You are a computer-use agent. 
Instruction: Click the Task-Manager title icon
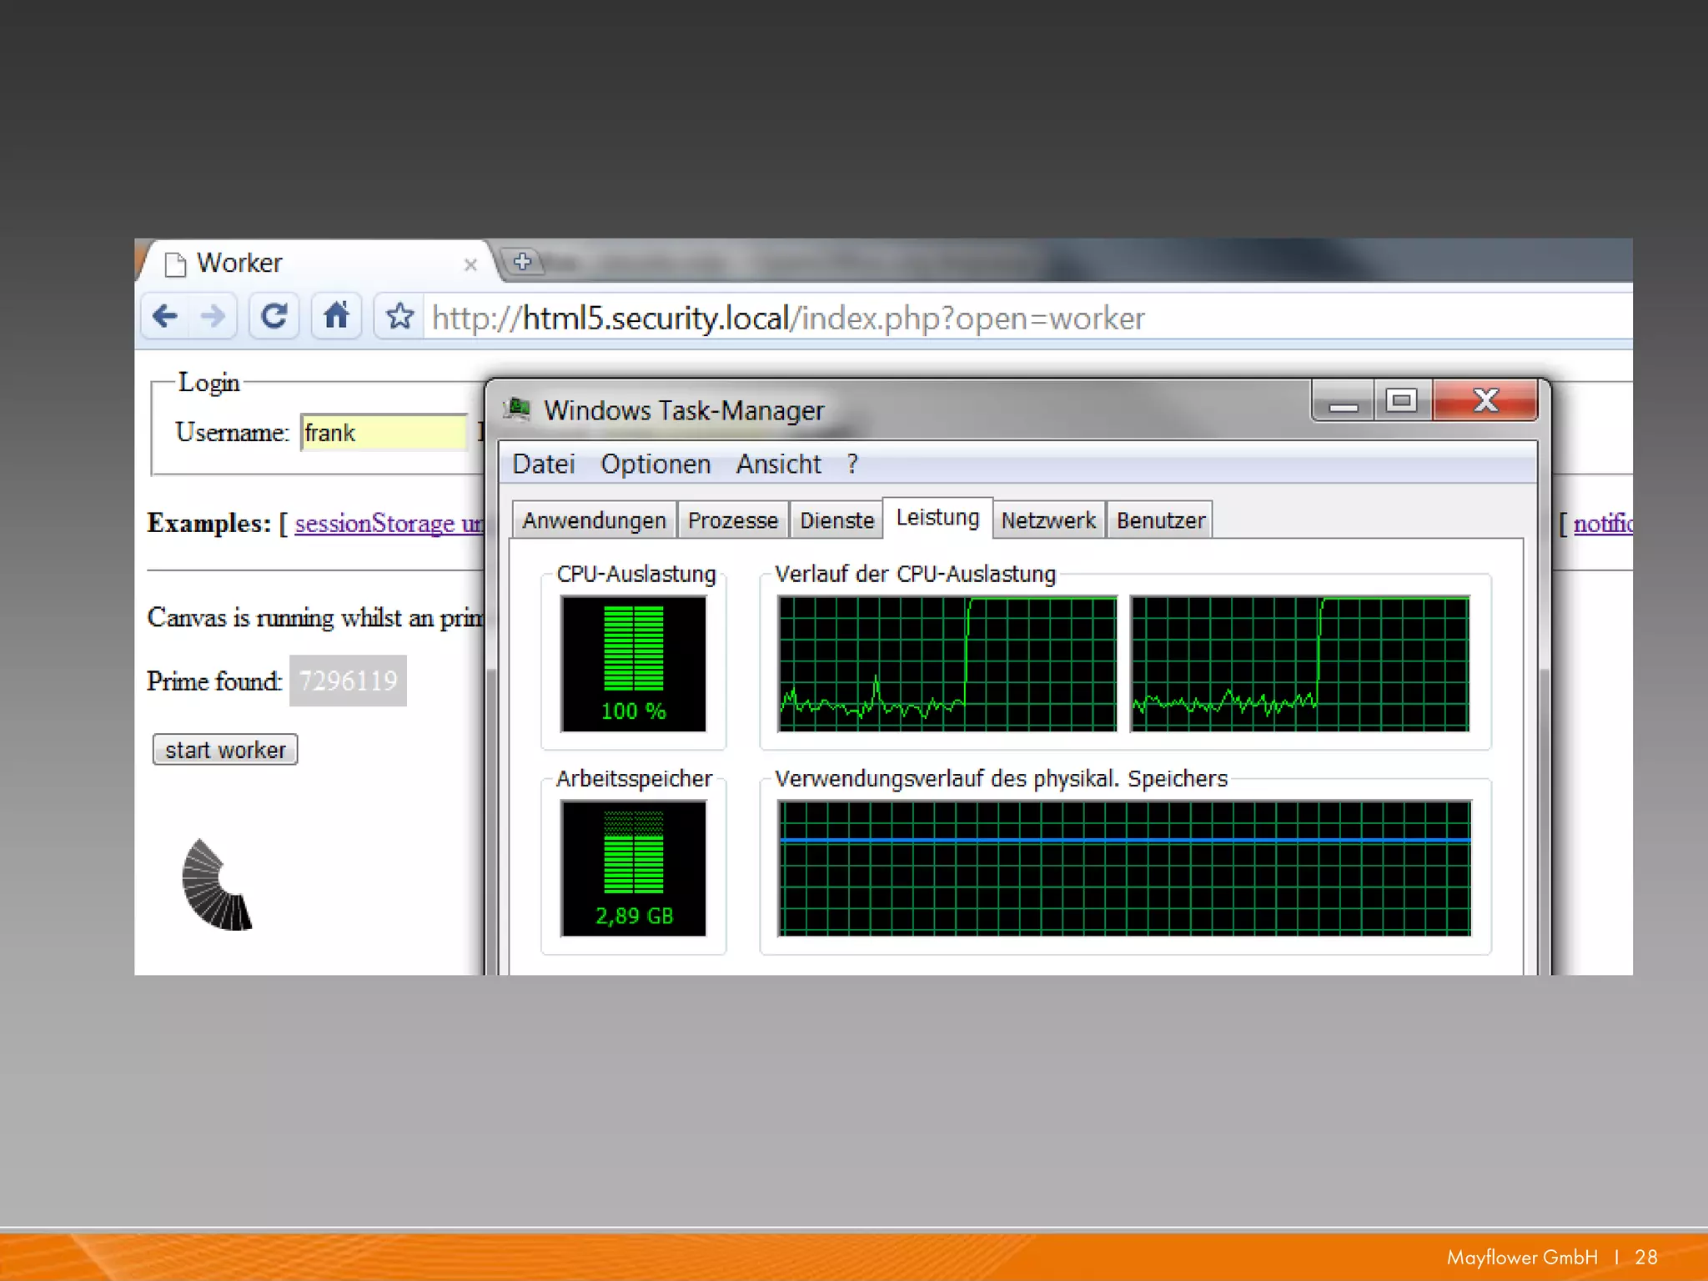tap(518, 409)
